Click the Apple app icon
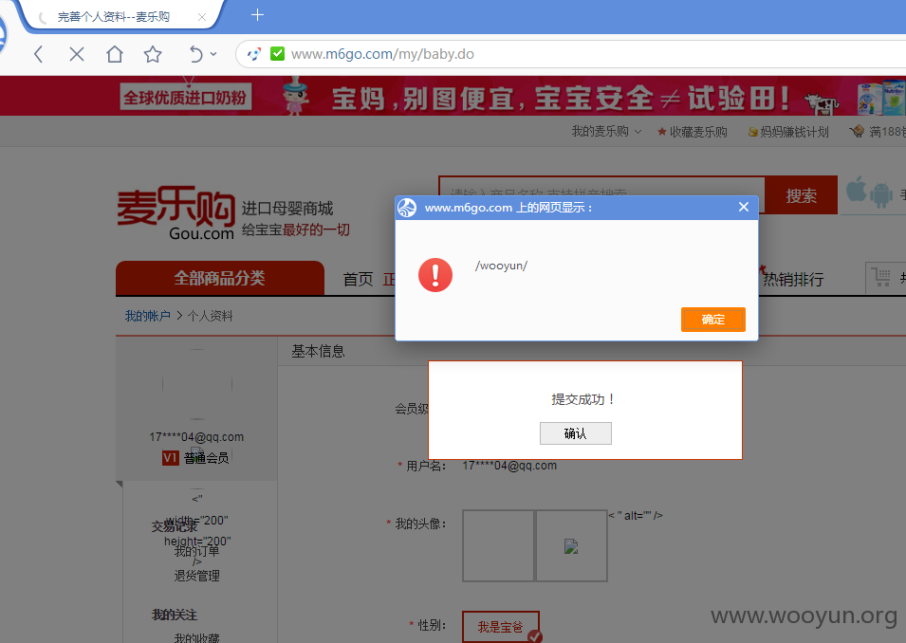The height and width of the screenshot is (643, 906). tap(857, 189)
